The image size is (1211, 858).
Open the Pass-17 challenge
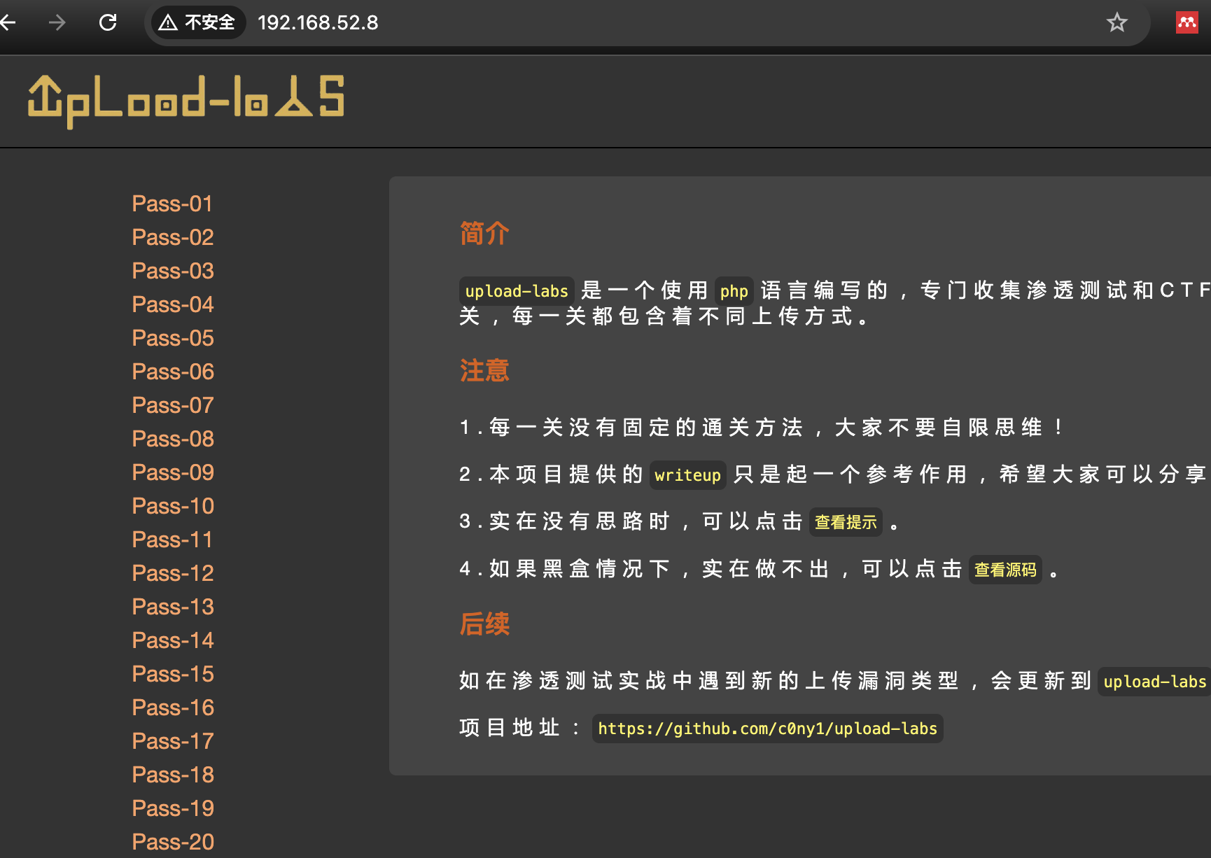[172, 740]
